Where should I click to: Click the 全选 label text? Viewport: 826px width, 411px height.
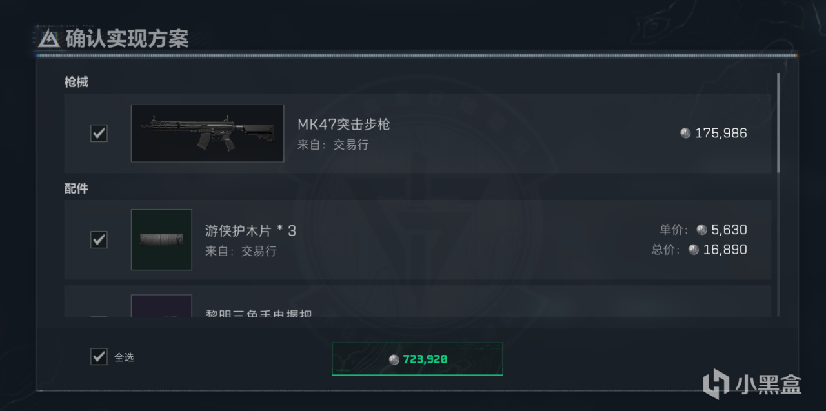pos(125,357)
